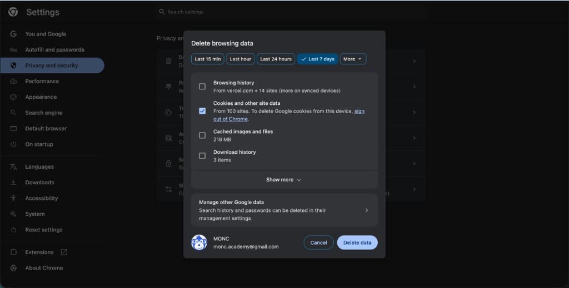Open the Performance settings page

tap(52, 81)
